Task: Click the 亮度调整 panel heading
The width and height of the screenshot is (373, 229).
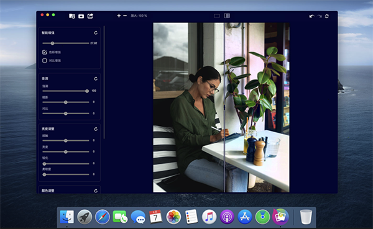Action: click(48, 129)
